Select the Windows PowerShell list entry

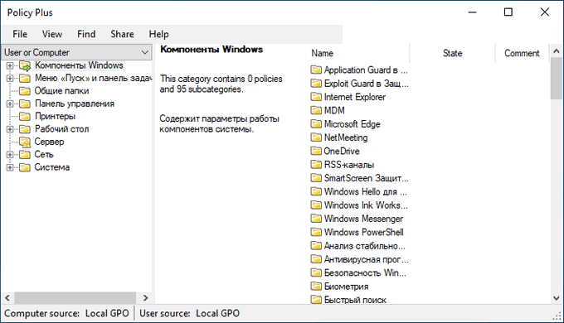[363, 232]
